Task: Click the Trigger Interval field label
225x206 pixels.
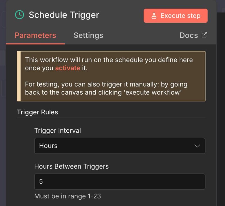Action: click(x=58, y=130)
